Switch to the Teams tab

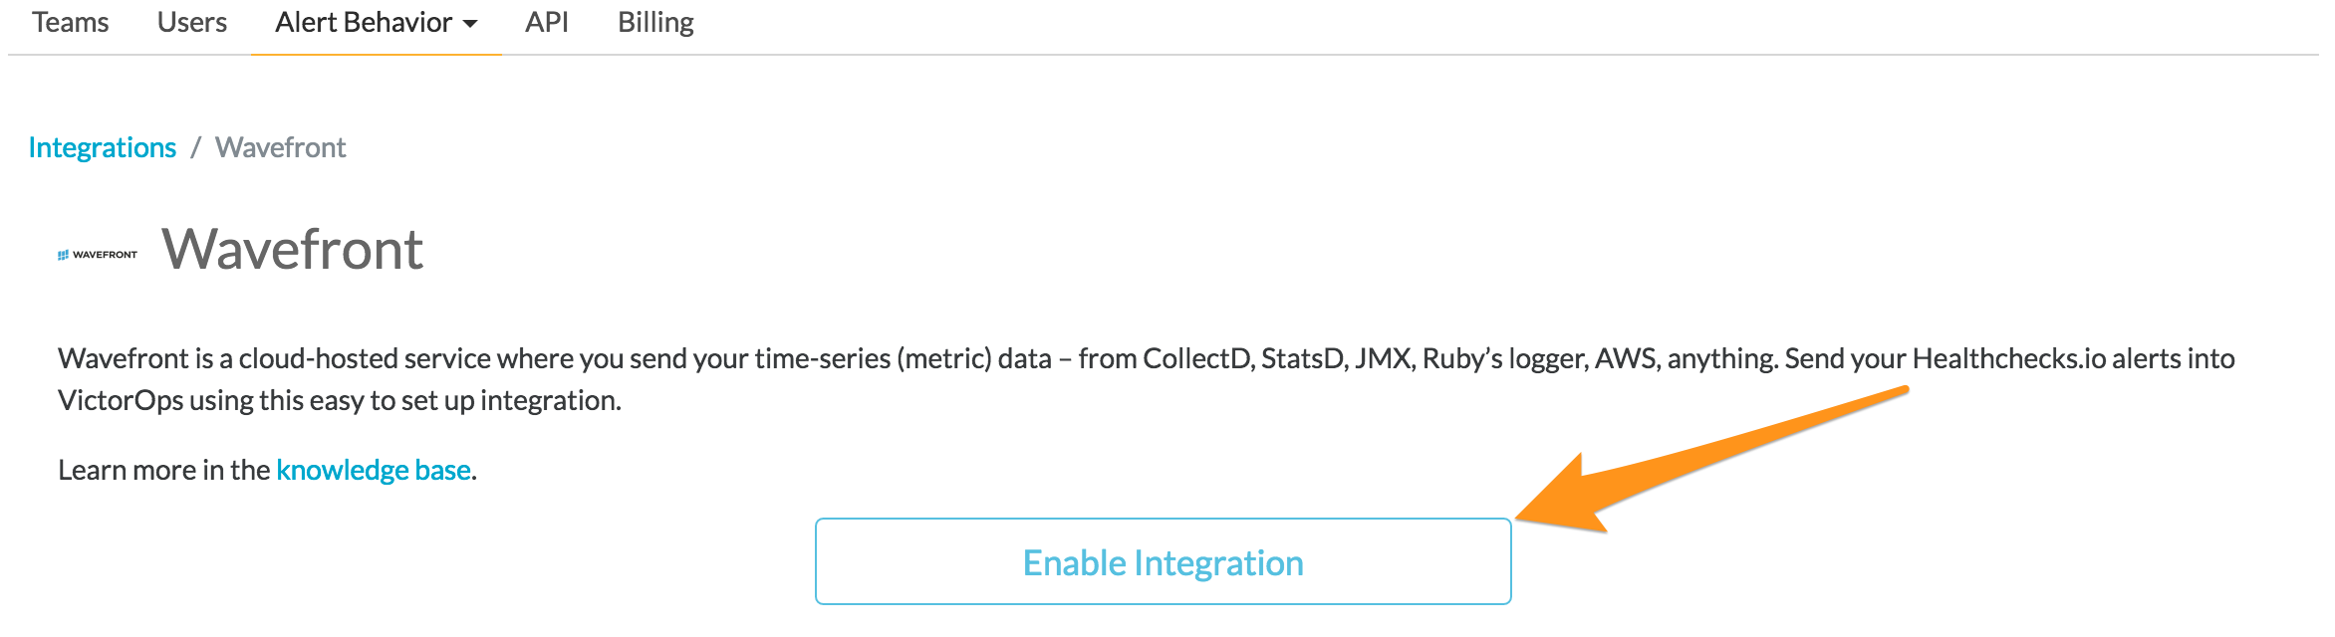(71, 22)
